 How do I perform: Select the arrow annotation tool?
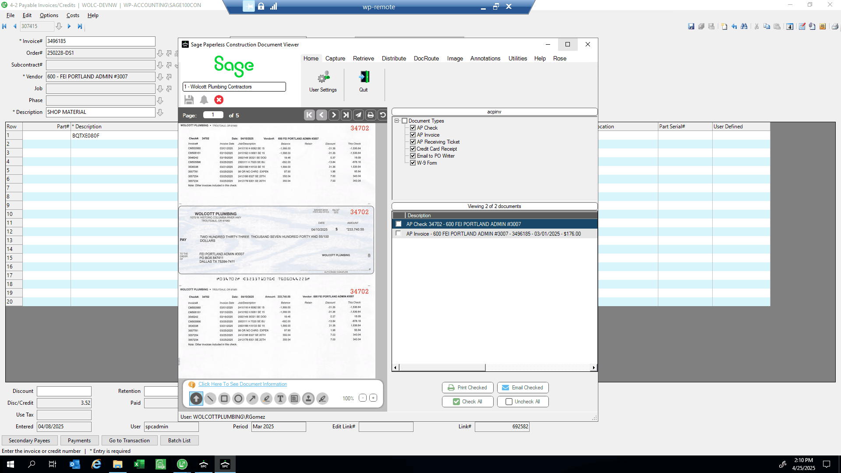click(x=252, y=399)
